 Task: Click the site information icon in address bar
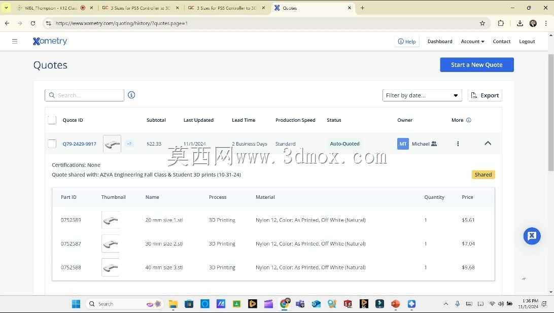coord(49,23)
